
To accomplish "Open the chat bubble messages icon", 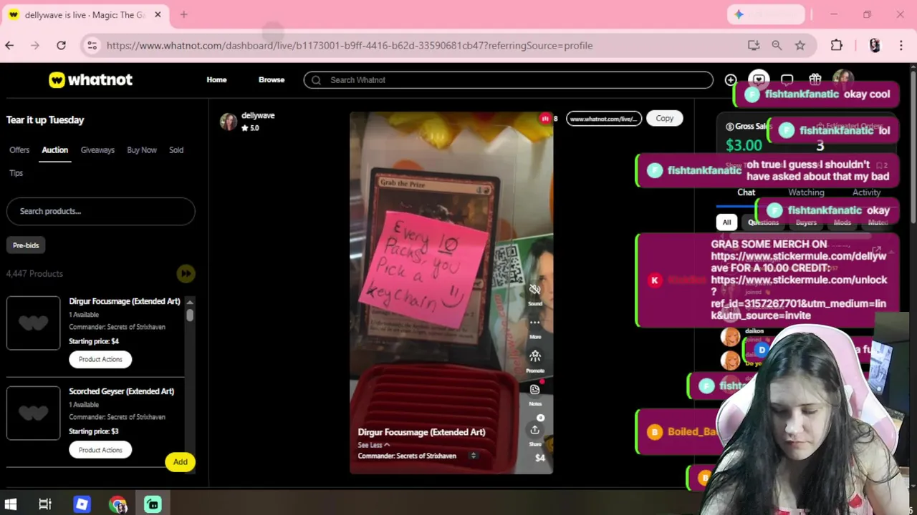I will [x=787, y=79].
